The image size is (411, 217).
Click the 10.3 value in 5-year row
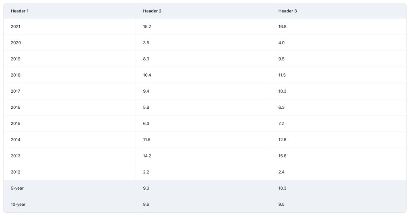coord(282,188)
